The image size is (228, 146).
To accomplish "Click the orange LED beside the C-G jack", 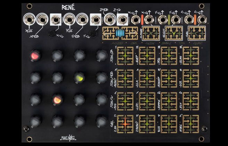I will coord(195,19).
